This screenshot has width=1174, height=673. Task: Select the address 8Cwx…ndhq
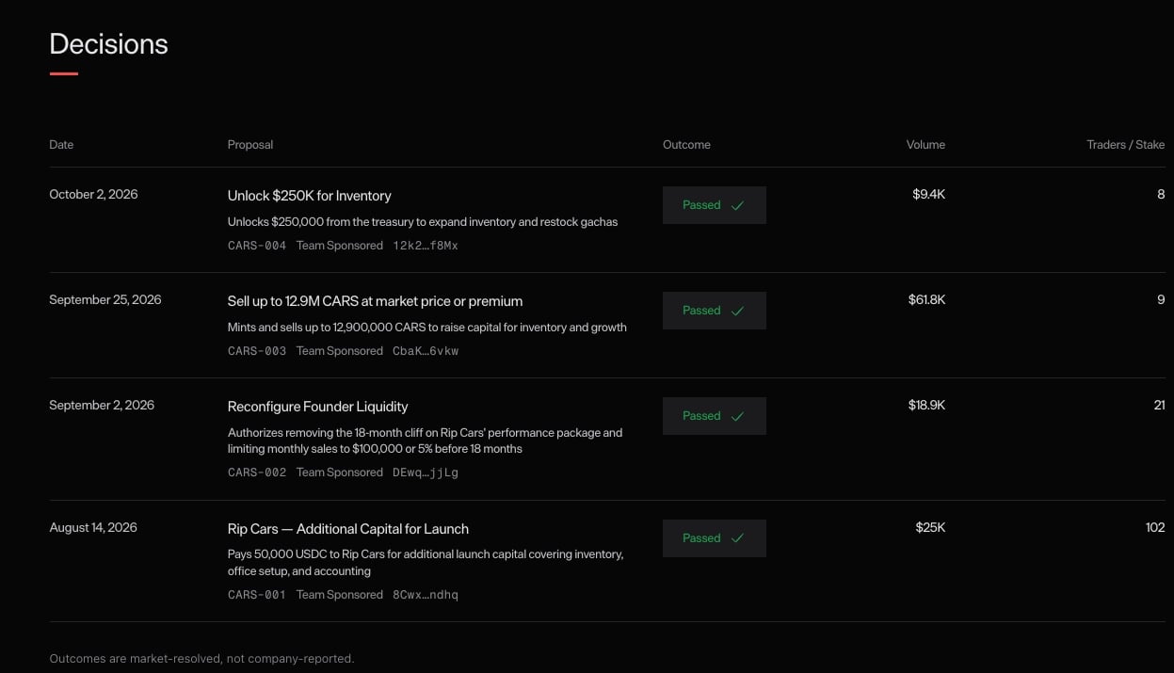[x=426, y=595]
